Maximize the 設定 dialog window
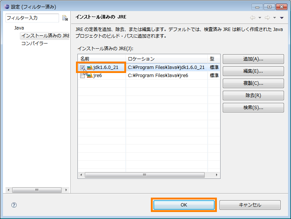This screenshot has height=219, width=291. pos(269,7)
